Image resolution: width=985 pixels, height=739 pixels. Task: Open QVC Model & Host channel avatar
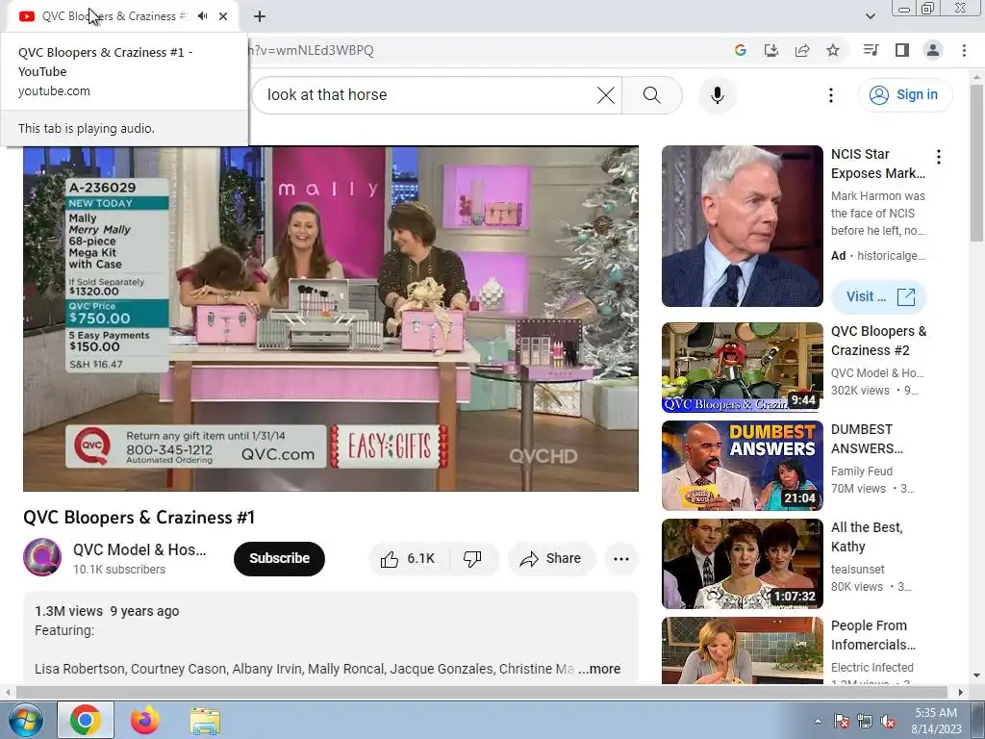tap(42, 557)
